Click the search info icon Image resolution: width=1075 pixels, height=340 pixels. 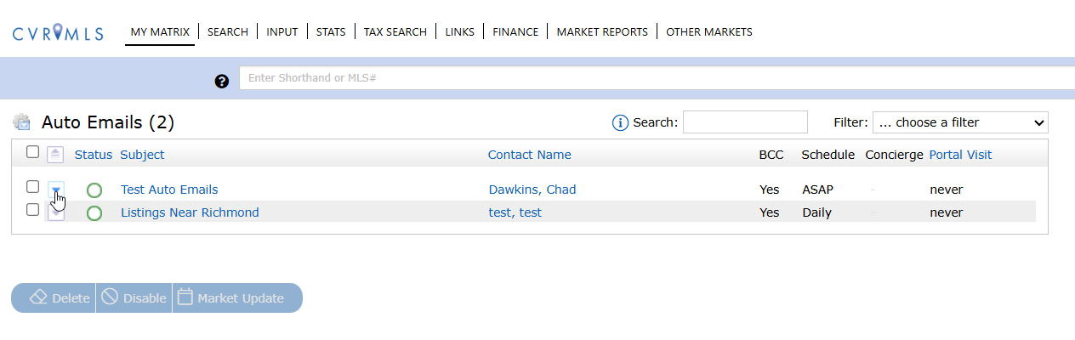point(620,123)
